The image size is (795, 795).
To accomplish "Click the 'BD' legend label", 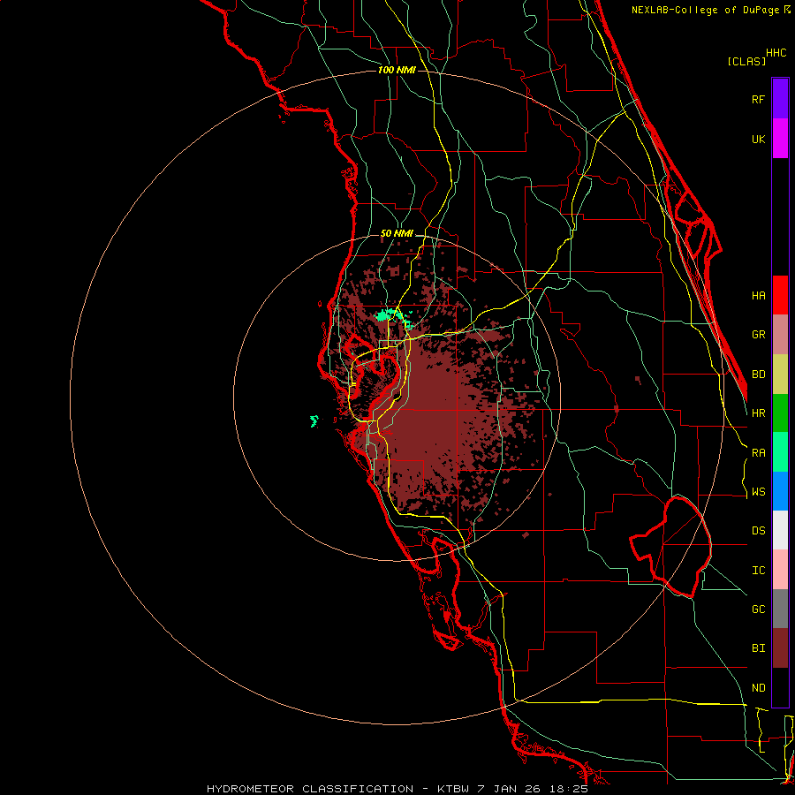I will tap(758, 375).
